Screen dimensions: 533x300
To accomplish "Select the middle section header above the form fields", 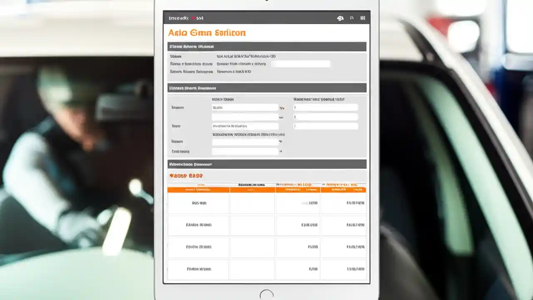I will coord(266,87).
